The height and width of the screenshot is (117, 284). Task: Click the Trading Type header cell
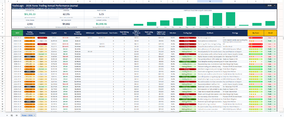[187, 33]
